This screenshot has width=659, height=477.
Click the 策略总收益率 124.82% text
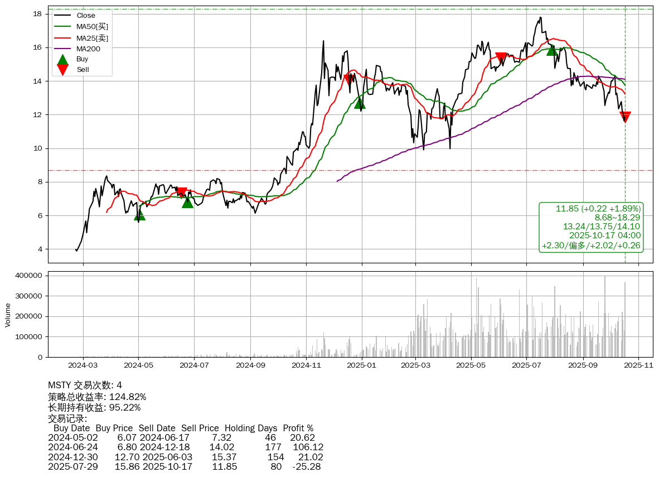click(97, 397)
